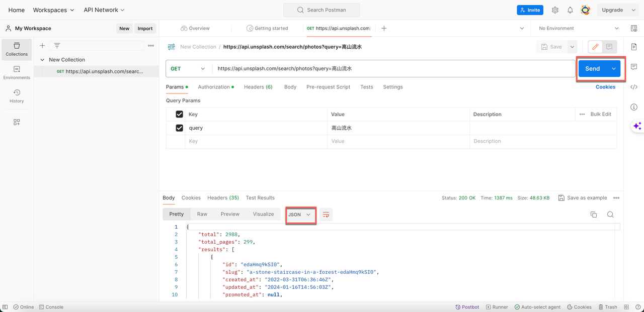Search the response body with magnifier icon
The image size is (644, 312).
pos(610,215)
